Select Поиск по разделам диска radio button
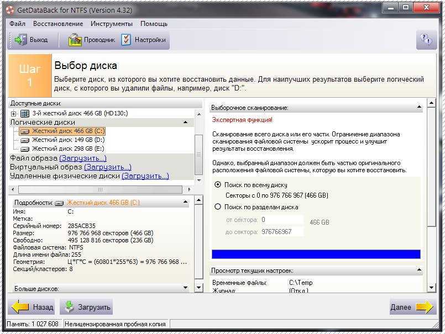Image resolution: width=445 pixels, height=334 pixels. tap(218, 207)
